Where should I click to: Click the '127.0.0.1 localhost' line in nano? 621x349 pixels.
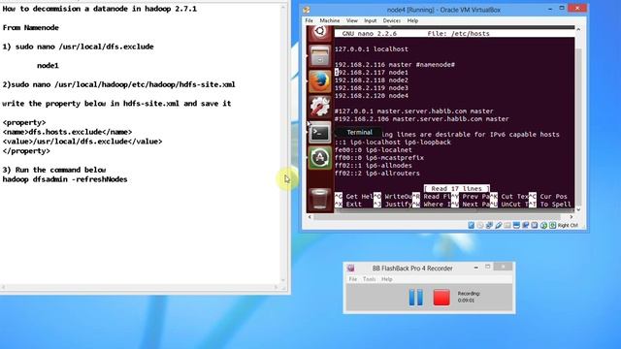click(372, 49)
